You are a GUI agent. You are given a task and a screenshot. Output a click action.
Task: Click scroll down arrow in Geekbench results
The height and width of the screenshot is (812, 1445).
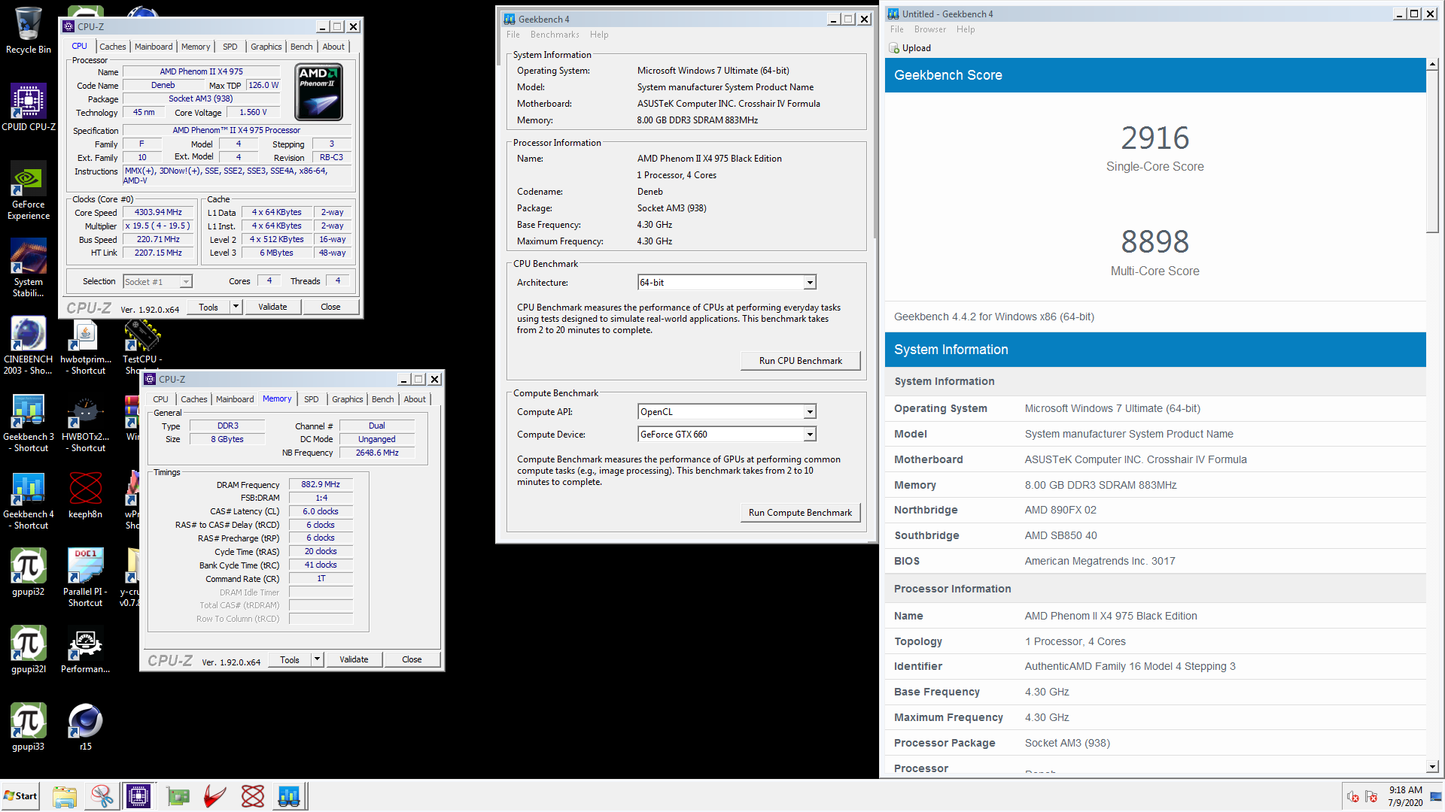click(x=1432, y=767)
